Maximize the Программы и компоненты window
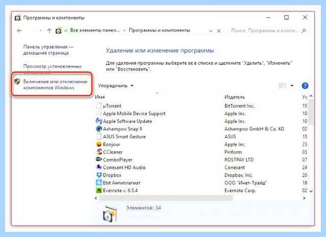The image size is (326, 237). click(x=286, y=17)
